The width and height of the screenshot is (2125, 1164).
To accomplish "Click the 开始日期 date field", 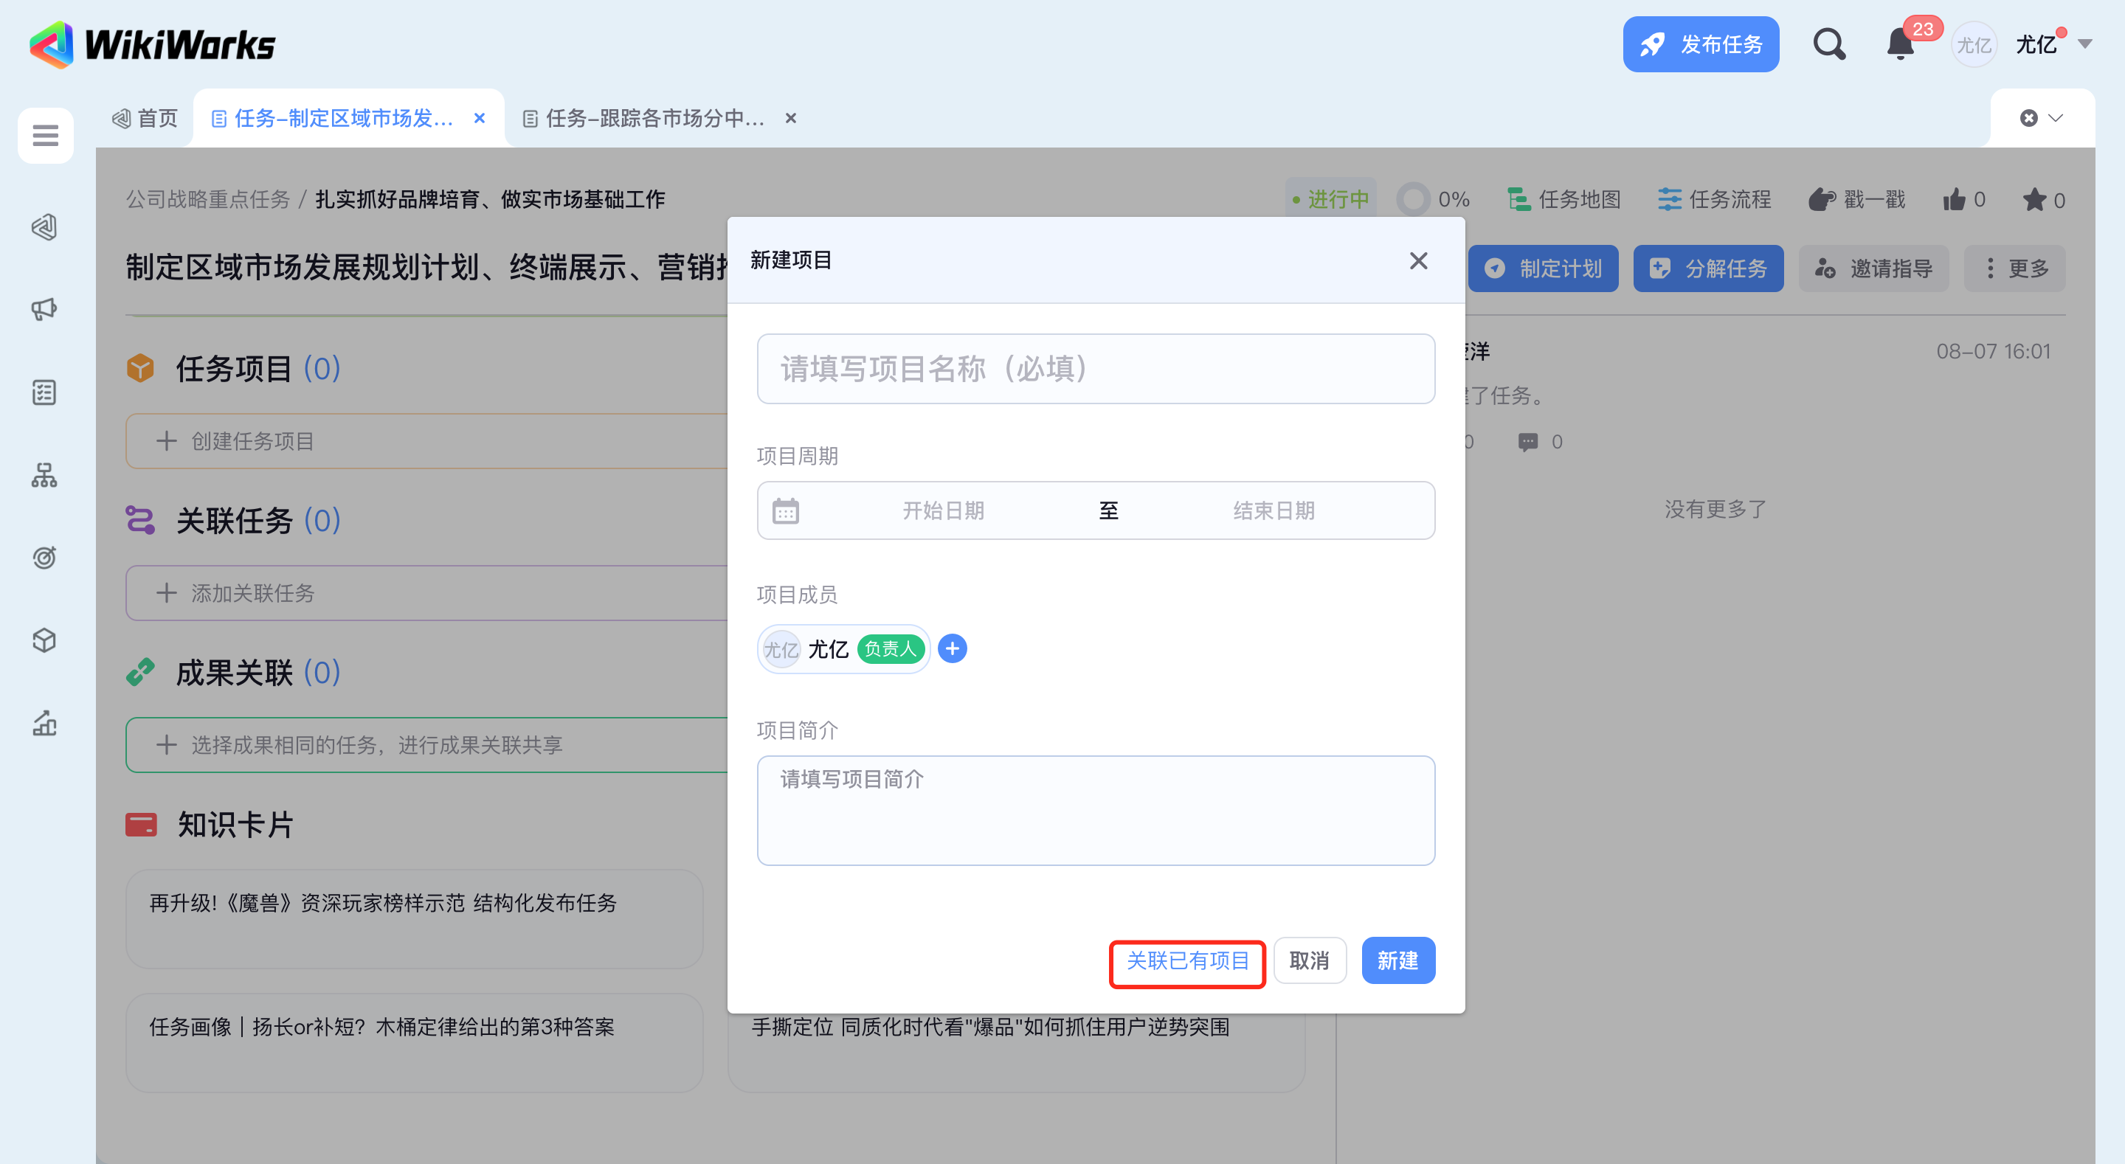I will click(943, 510).
